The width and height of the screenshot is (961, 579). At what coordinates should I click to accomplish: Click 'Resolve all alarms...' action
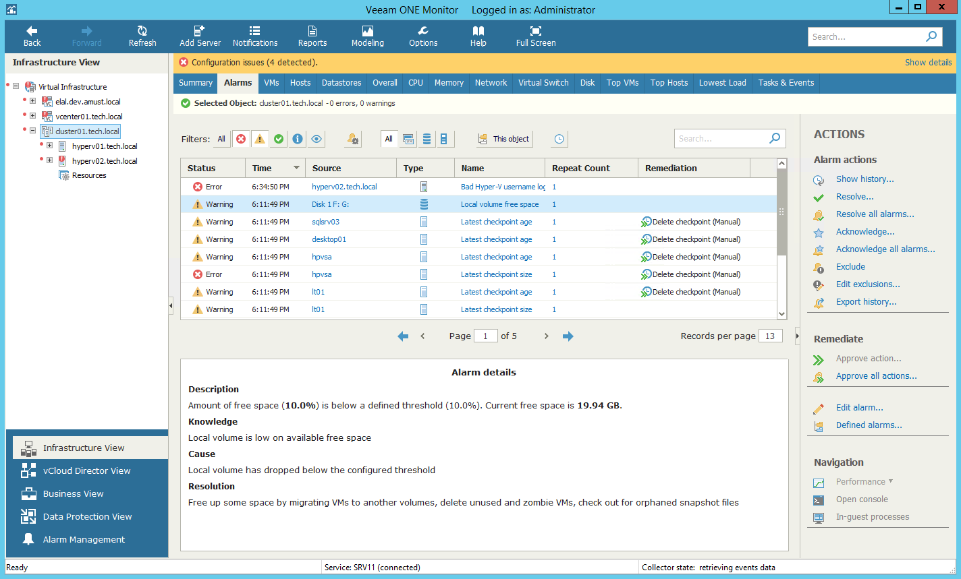coord(875,214)
